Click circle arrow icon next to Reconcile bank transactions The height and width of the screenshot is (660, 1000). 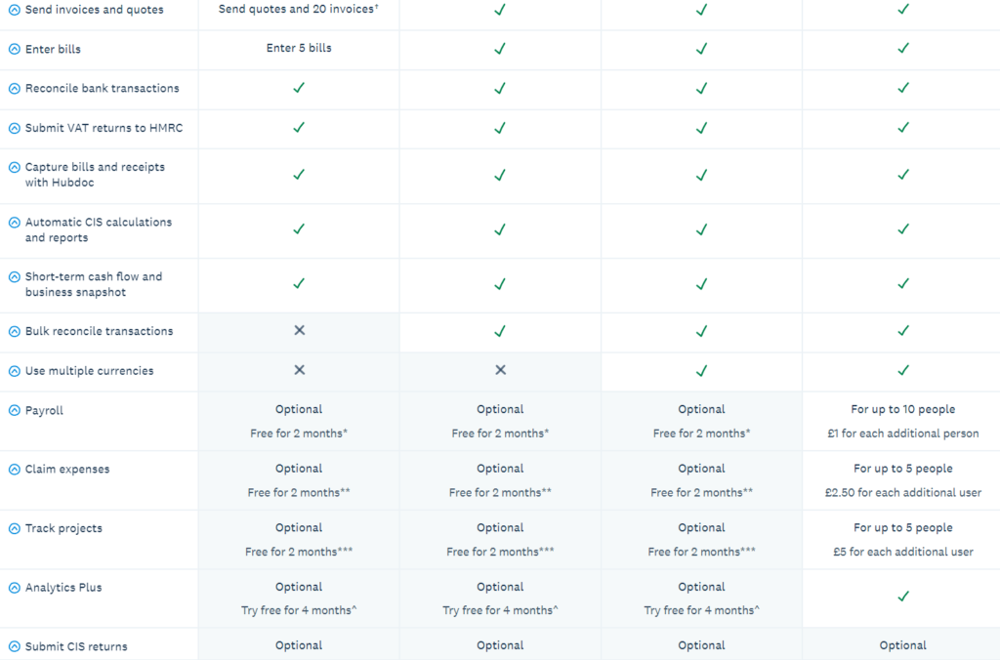pyautogui.click(x=14, y=89)
